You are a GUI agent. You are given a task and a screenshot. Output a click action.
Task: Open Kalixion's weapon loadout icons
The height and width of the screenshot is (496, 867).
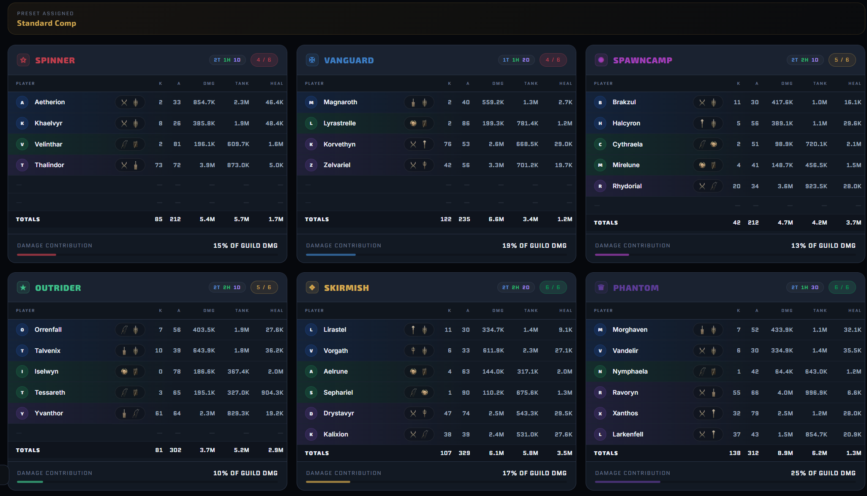click(x=419, y=434)
